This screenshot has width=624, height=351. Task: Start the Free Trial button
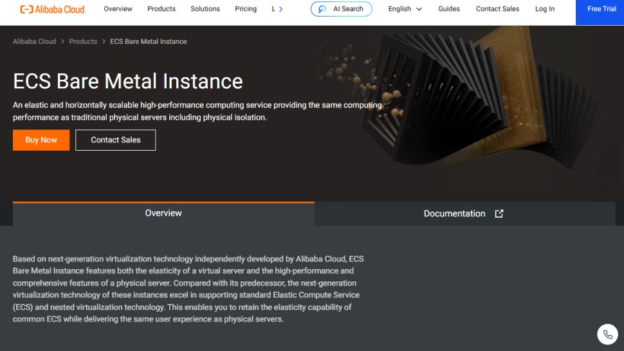(x=600, y=12)
